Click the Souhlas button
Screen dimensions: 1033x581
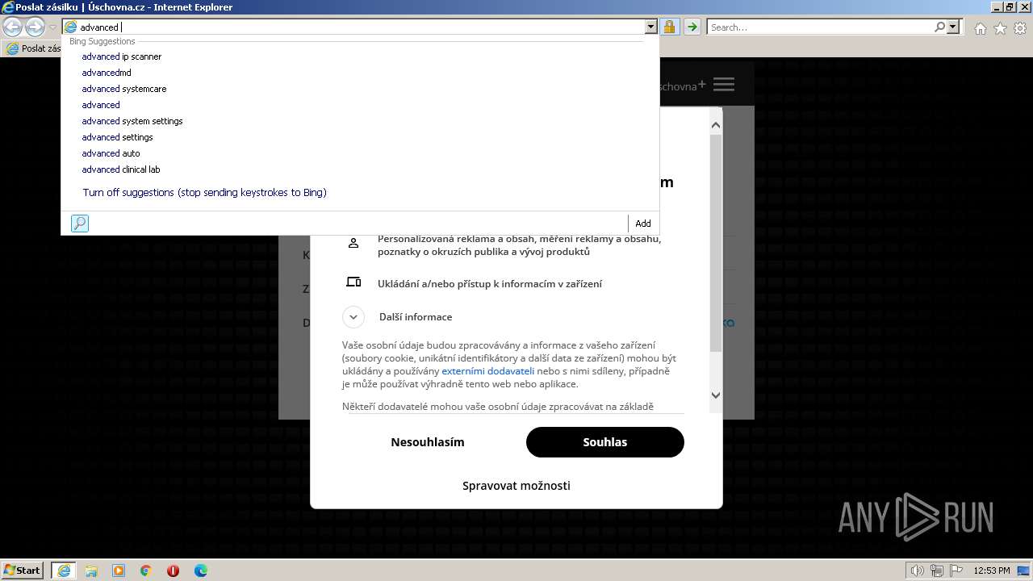tap(605, 442)
